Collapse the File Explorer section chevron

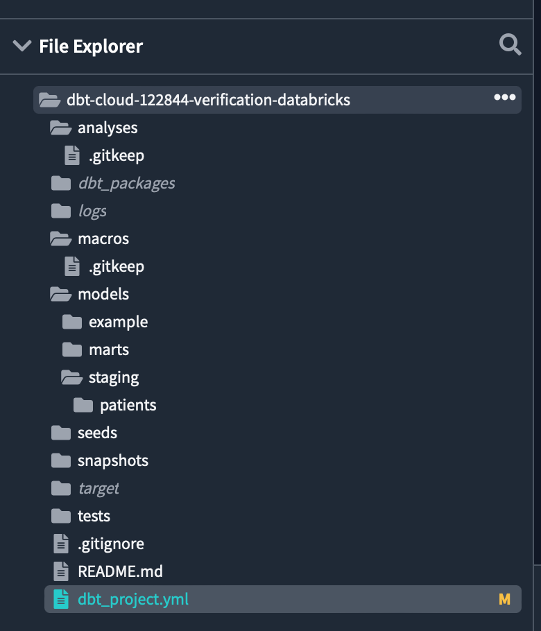coord(22,46)
